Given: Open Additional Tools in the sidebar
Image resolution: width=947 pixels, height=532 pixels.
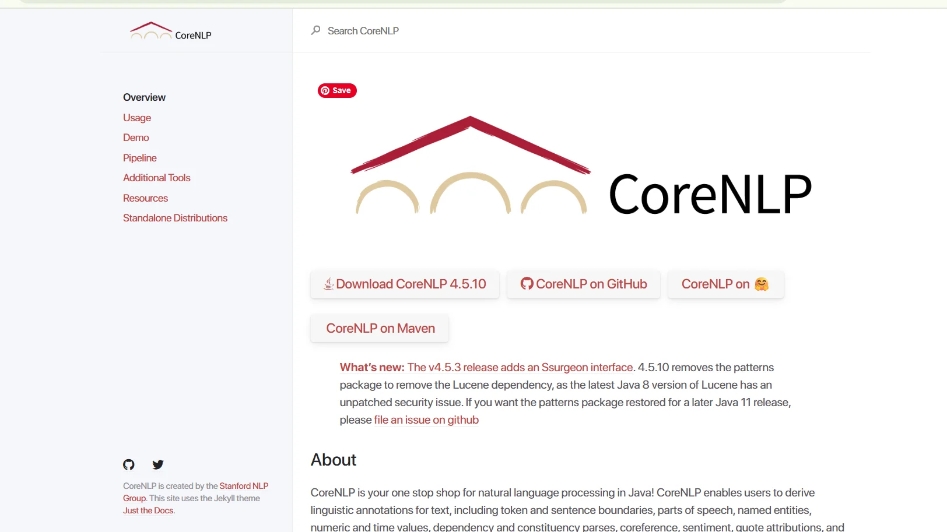Looking at the screenshot, I should [157, 178].
